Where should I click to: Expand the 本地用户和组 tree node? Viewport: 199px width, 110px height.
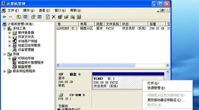9,41
